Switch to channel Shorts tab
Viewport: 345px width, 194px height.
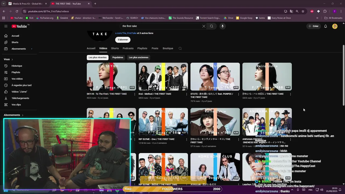click(115, 48)
